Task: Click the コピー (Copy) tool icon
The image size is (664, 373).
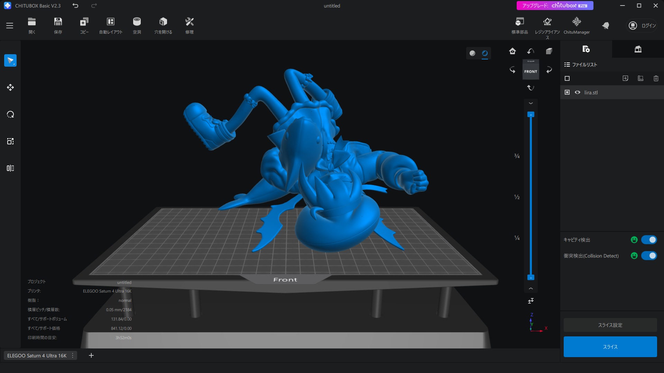Action: (x=84, y=26)
